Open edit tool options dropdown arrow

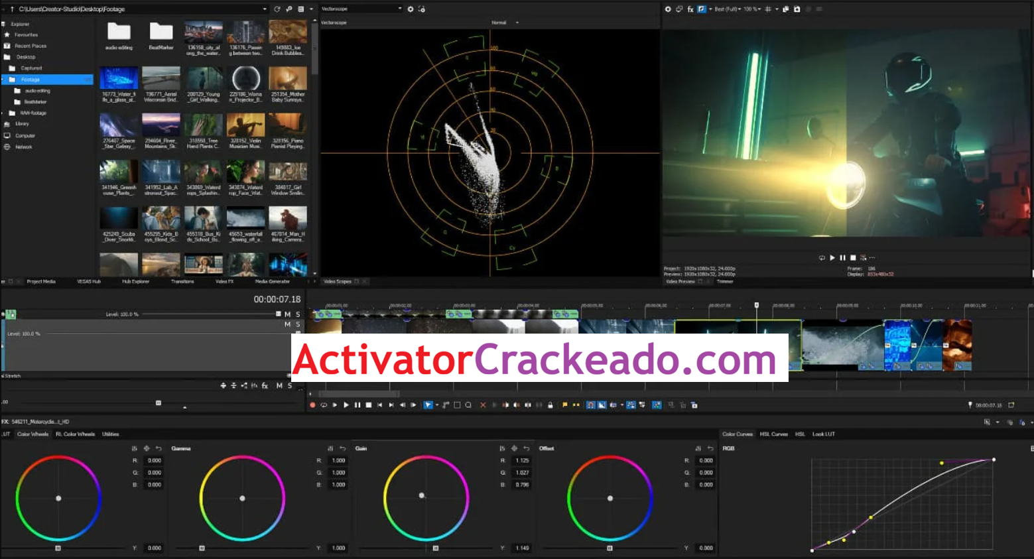[x=436, y=405]
